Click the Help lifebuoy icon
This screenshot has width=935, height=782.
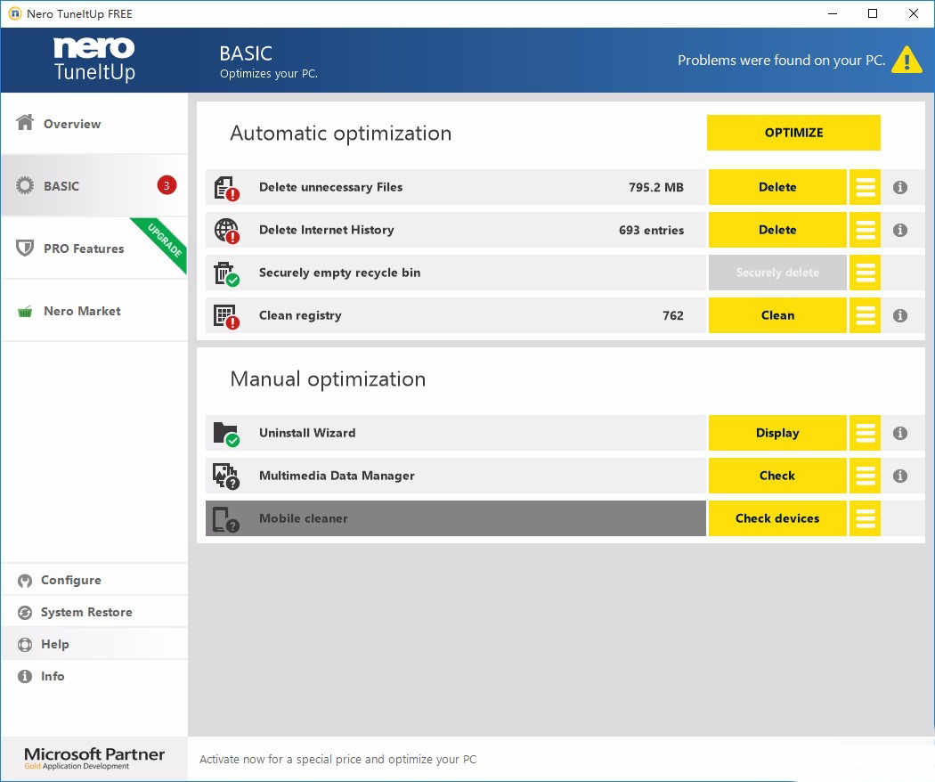[x=25, y=645]
